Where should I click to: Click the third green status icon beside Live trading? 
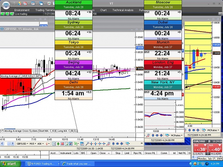click(x=12, y=14)
